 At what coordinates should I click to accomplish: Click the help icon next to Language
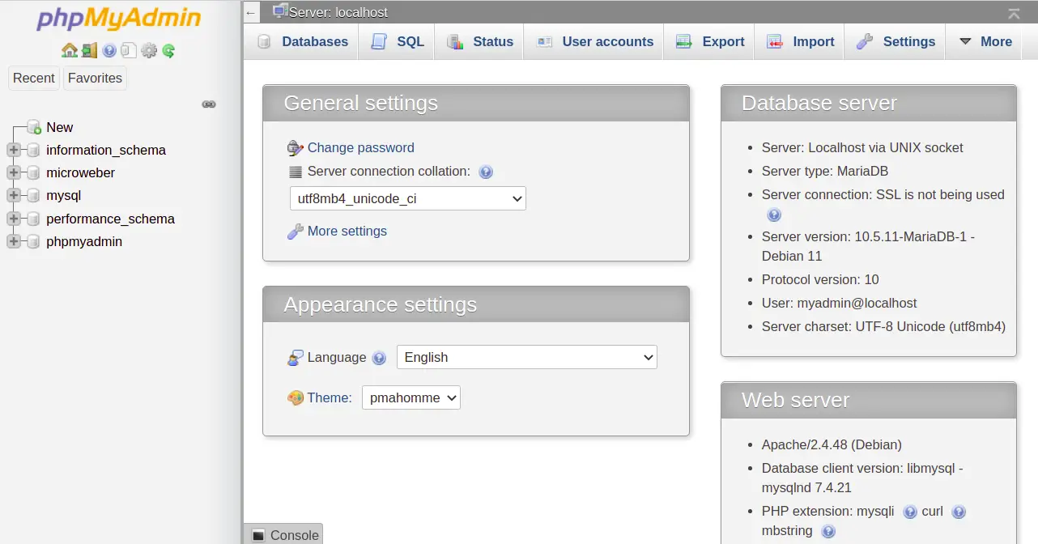[x=379, y=357]
